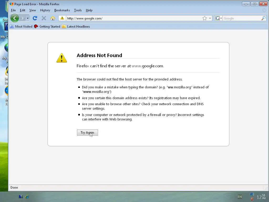Click the large yellow warning triangle icon
269x202 pixels.
(61, 58)
